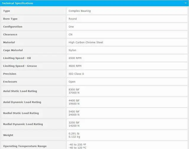Select the Bore Type label
The height and width of the screenshot is (149, 189).
point(10,19)
